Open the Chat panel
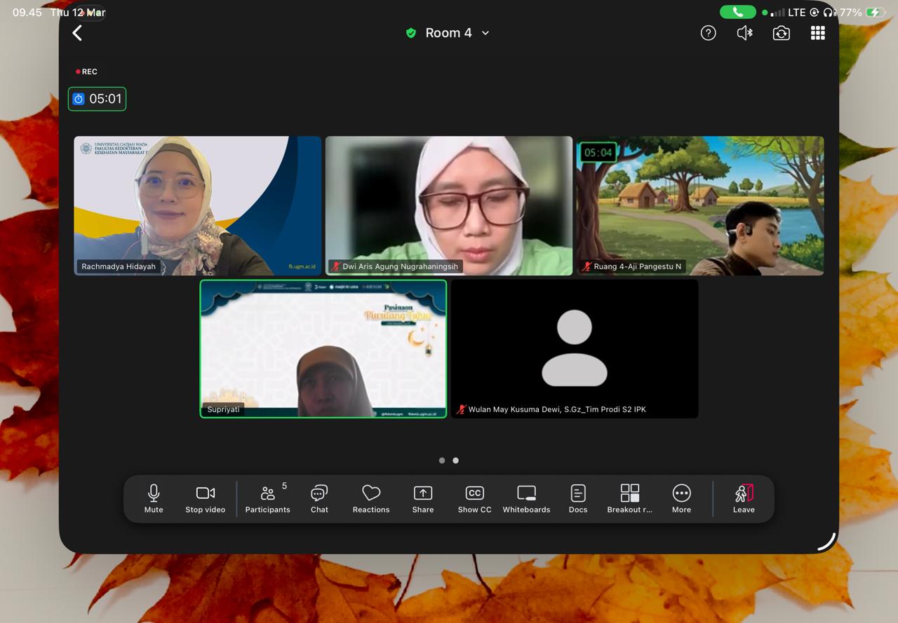Viewport: 898px width, 623px height. point(319,498)
